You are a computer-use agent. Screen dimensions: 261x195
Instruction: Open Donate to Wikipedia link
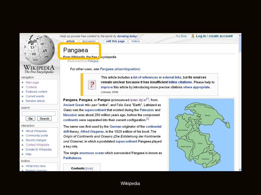pos(39,149)
